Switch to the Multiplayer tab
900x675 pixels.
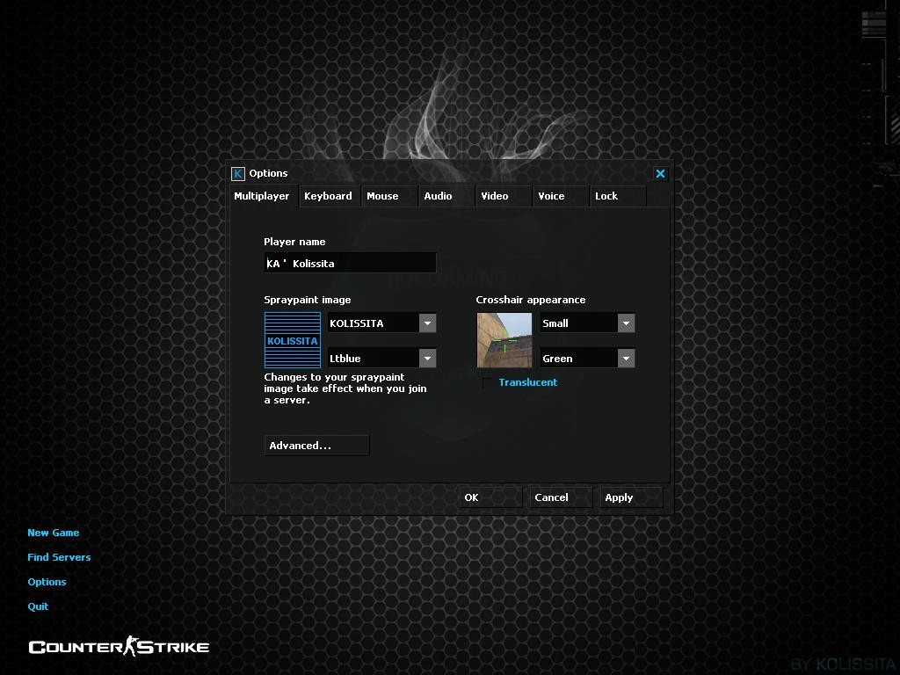point(264,196)
